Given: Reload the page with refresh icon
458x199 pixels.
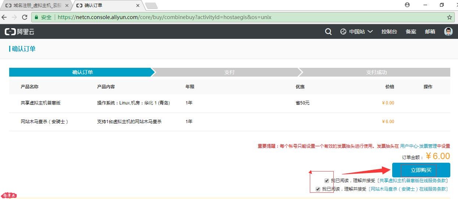Looking at the screenshot, I should point(25,17).
